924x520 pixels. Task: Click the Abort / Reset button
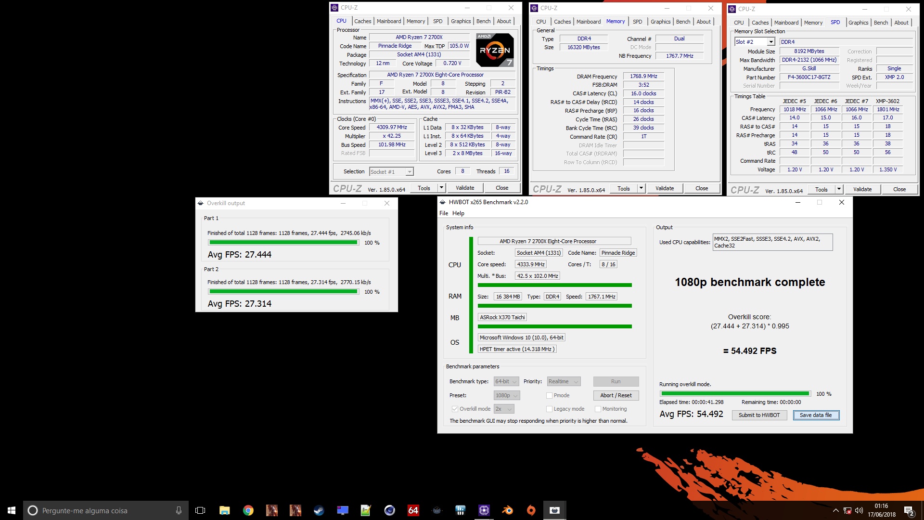[x=616, y=395]
